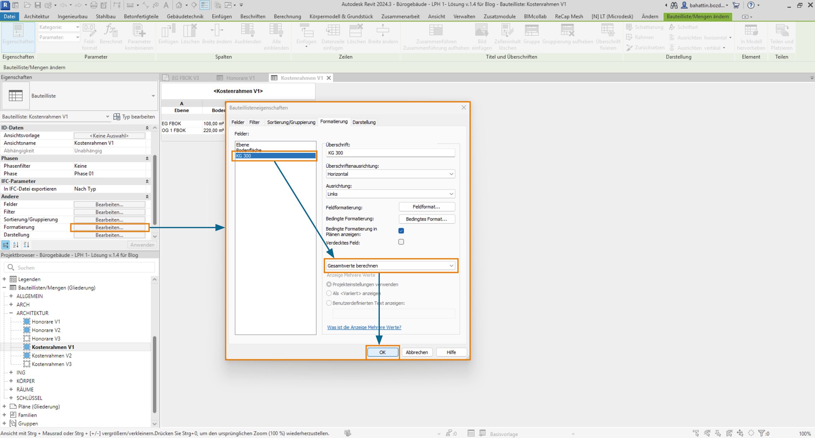Click Gruppierung aufheben icon

[568, 34]
